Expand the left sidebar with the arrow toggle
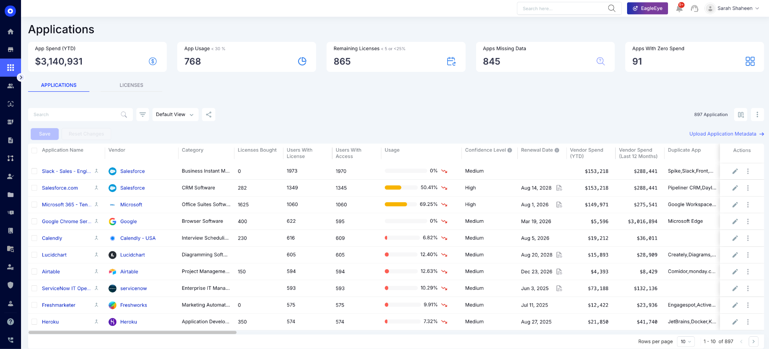The image size is (769, 349). click(21, 77)
